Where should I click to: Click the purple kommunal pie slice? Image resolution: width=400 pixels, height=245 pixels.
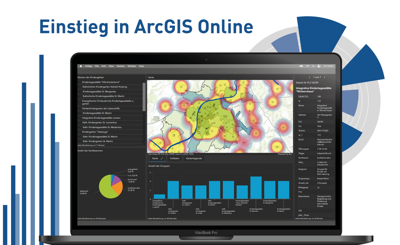(x=116, y=179)
